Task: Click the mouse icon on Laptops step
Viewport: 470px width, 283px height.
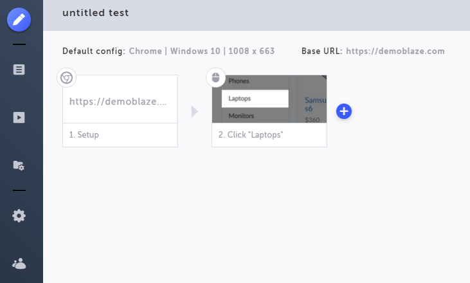Action: [x=215, y=78]
